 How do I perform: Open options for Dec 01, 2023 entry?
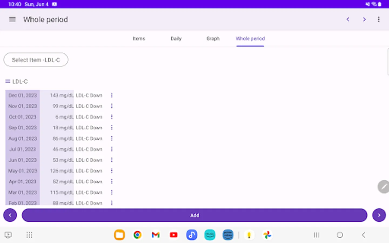click(x=112, y=95)
